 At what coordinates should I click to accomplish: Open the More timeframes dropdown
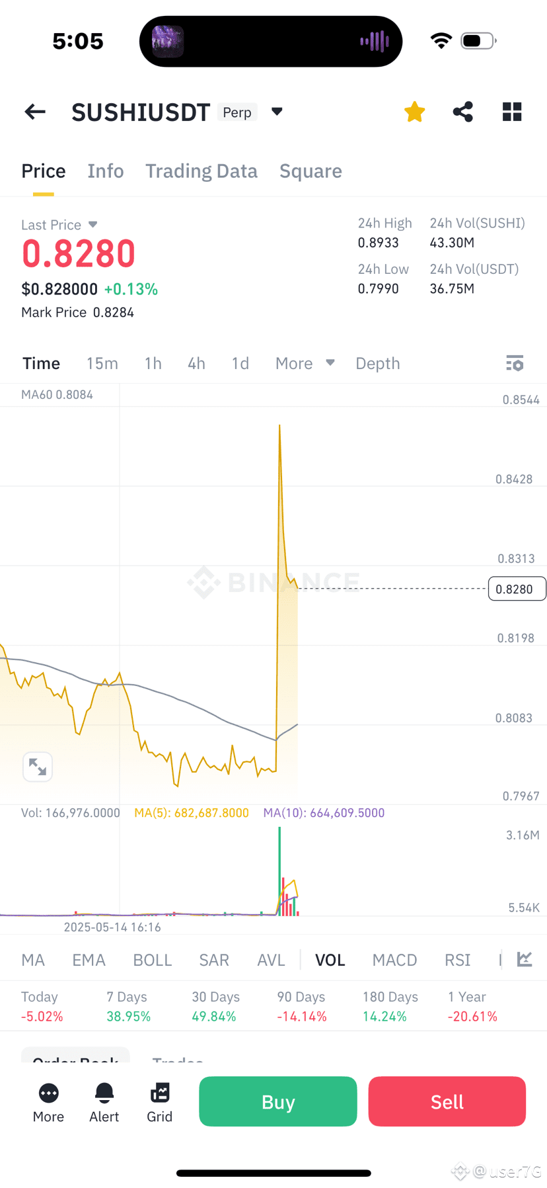(305, 363)
